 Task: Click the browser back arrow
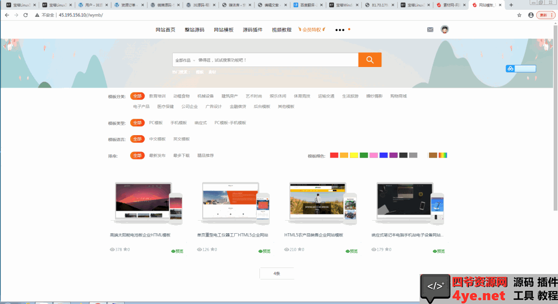[x=6, y=15]
